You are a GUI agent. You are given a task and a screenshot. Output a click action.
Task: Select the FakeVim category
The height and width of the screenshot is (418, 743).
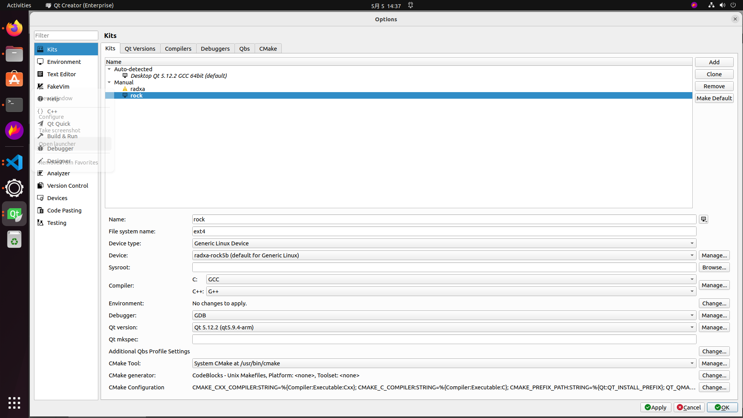point(58,87)
